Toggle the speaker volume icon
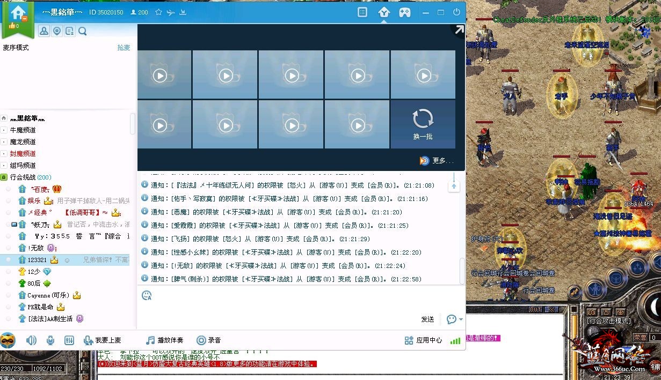The width and height of the screenshot is (661, 380). [31, 340]
